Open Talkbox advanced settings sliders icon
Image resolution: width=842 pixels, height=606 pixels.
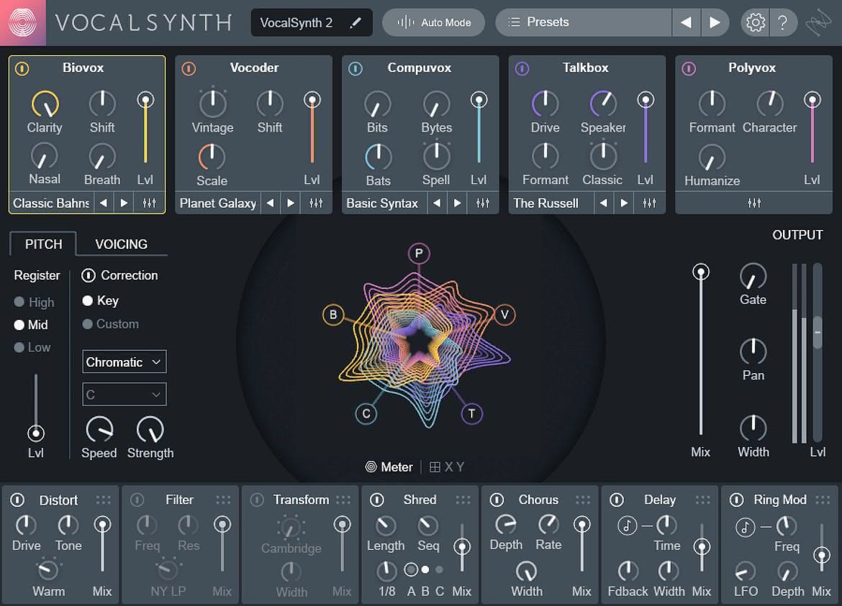649,203
